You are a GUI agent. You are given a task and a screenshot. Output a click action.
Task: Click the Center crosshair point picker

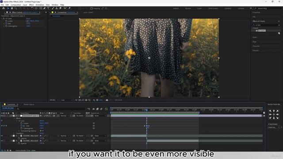(x=27, y=21)
